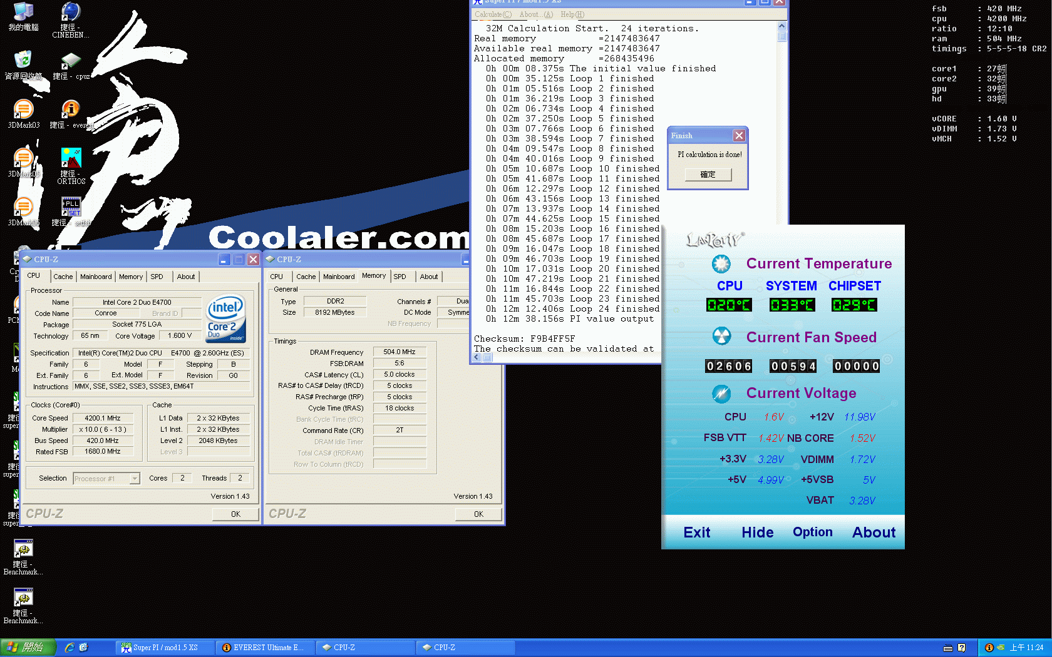Open the CINEBENCH shortcut on desktop
The height and width of the screenshot is (657, 1052).
pos(70,19)
